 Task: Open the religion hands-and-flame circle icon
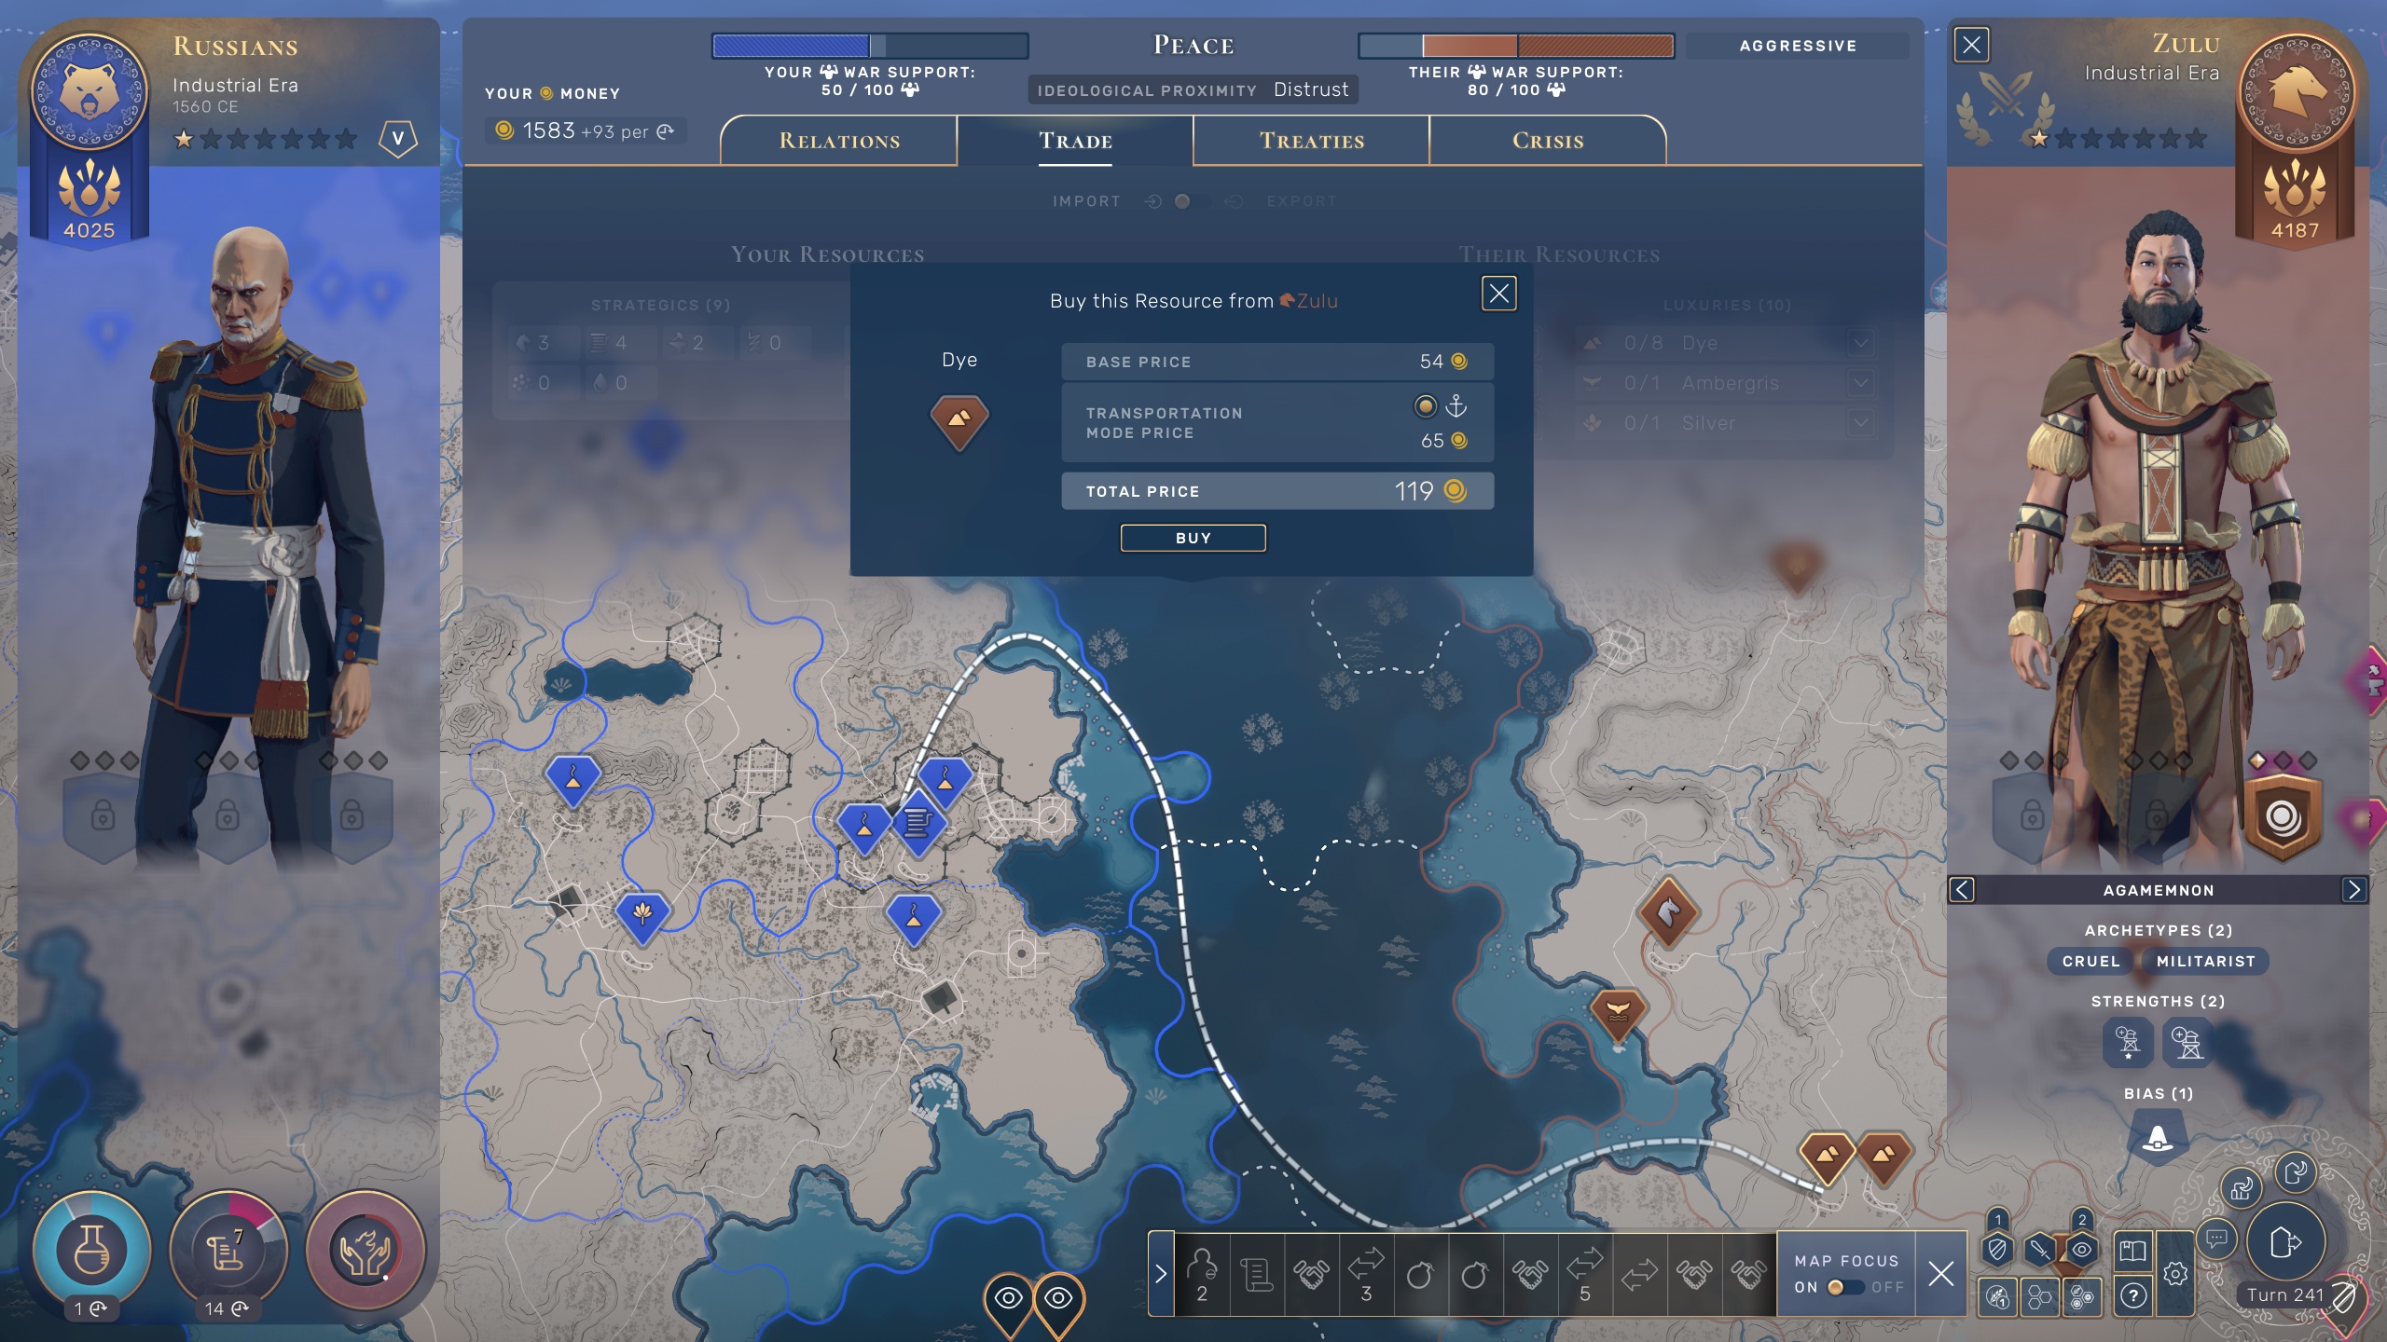click(x=366, y=1249)
